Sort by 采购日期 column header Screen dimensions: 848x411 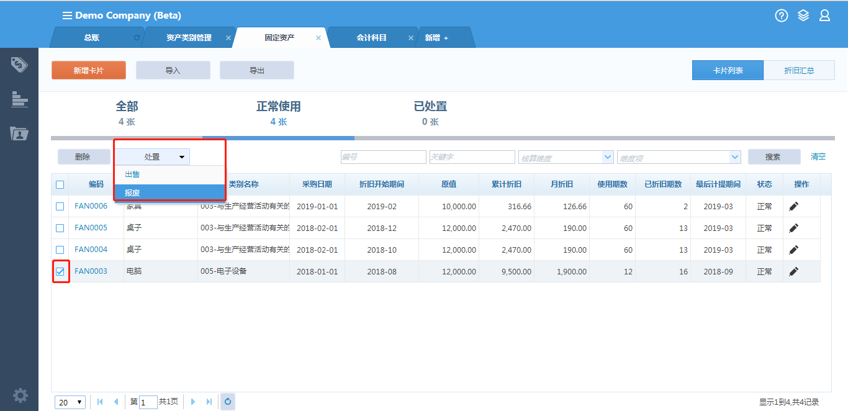(317, 184)
